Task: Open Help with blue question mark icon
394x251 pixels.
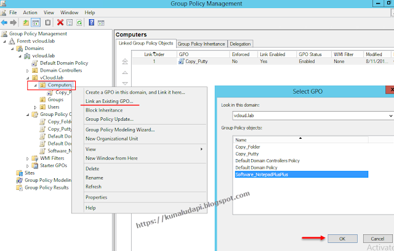Action: coord(92,23)
